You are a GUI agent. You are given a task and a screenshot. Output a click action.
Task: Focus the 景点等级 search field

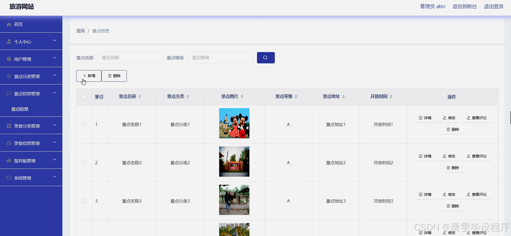tap(221, 58)
